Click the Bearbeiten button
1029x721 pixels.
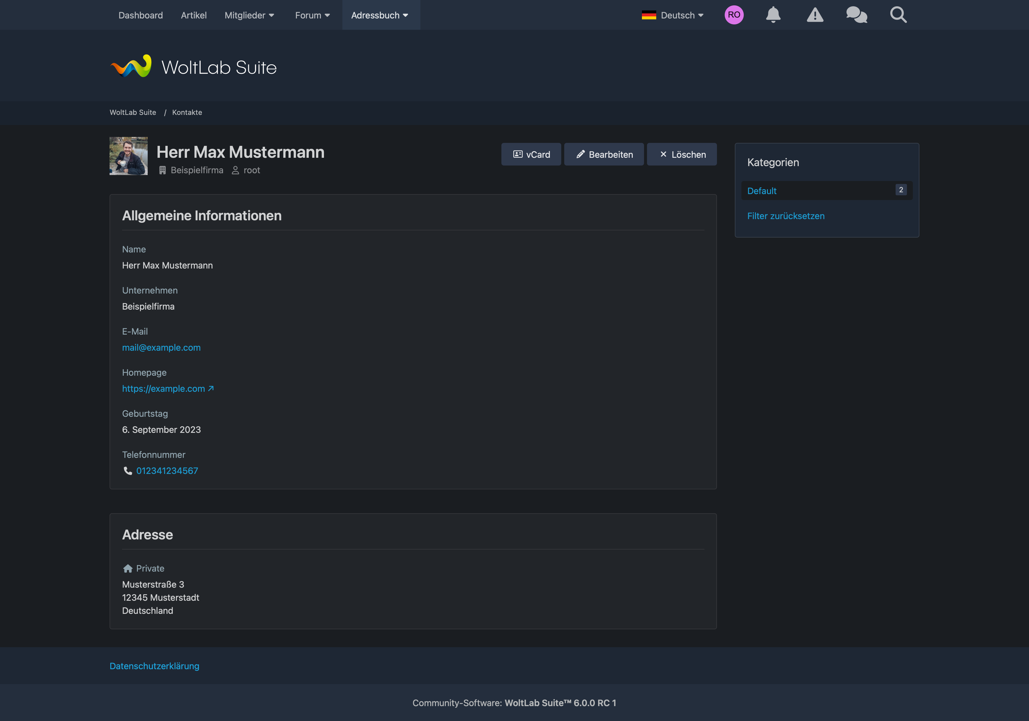click(604, 154)
